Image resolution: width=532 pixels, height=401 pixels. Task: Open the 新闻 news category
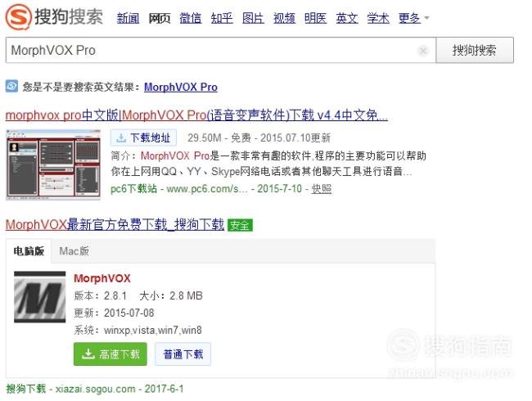click(128, 18)
